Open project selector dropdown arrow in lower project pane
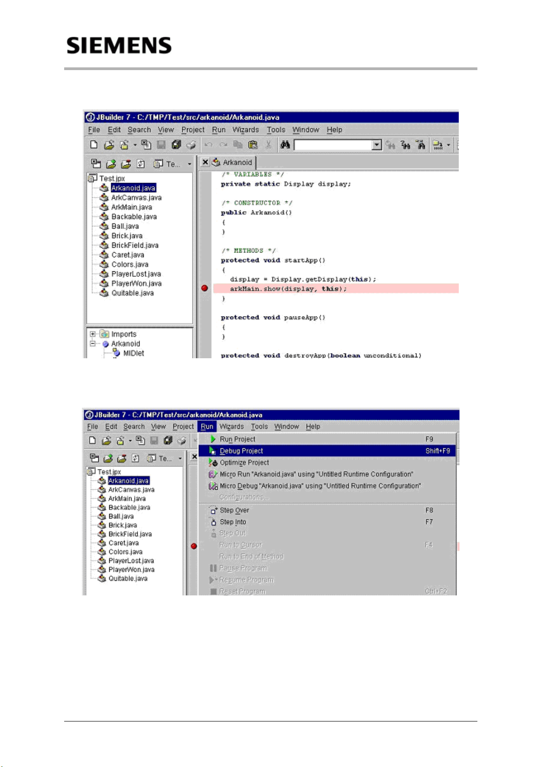The height and width of the screenshot is (767, 542). pos(180,458)
